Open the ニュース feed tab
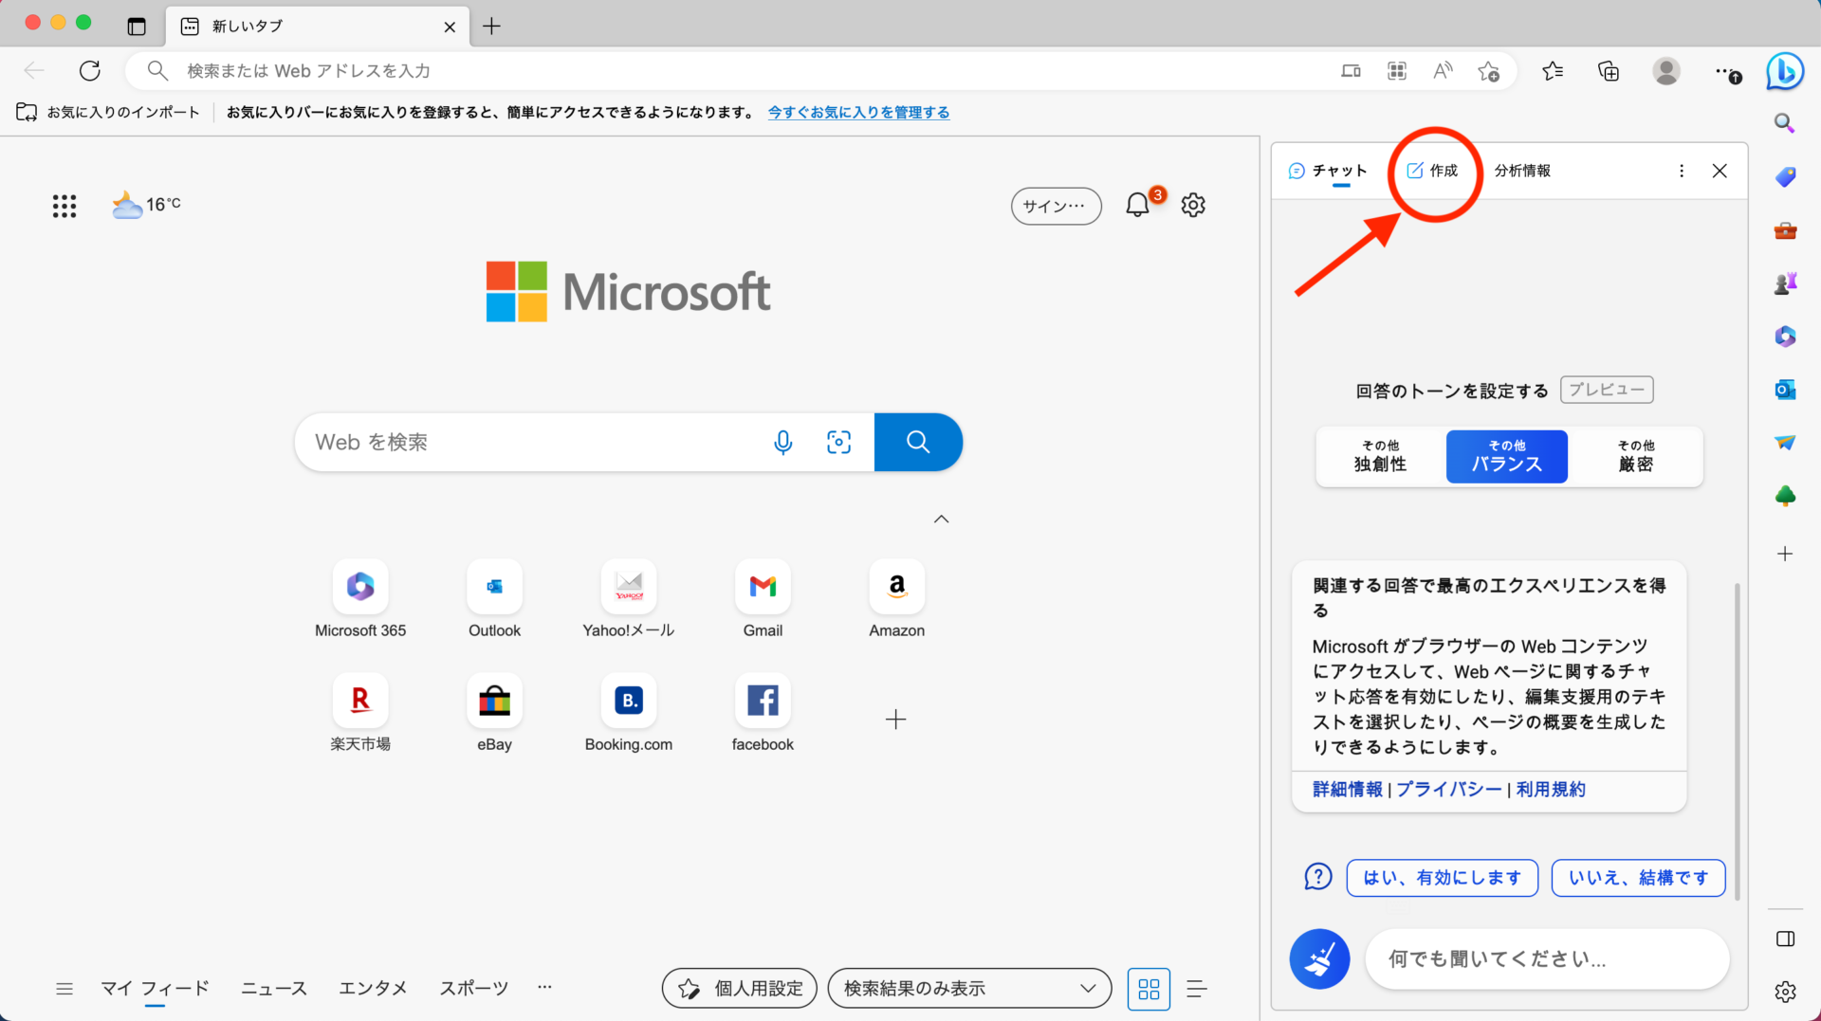Image resolution: width=1821 pixels, height=1021 pixels. coord(273,988)
